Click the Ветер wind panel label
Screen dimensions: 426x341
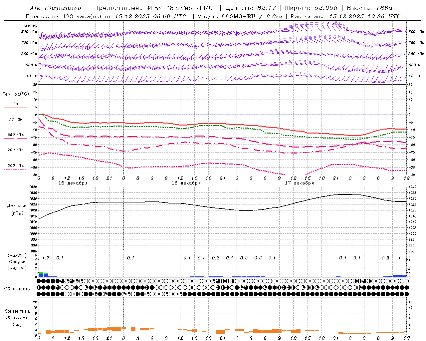(x=31, y=25)
